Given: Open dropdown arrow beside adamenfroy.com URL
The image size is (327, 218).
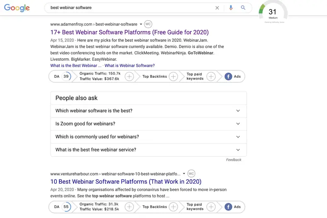Looking at the screenshot, I should 141,24.
